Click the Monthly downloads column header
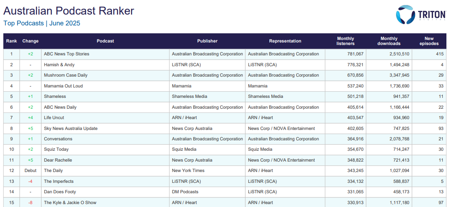Image resolution: width=451 pixels, height=207 pixels. pyautogui.click(x=389, y=41)
